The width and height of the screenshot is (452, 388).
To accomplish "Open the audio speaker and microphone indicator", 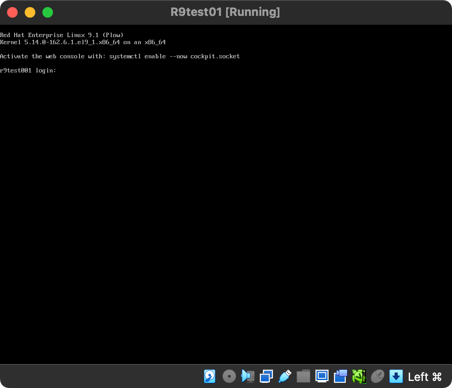I will click(x=248, y=377).
